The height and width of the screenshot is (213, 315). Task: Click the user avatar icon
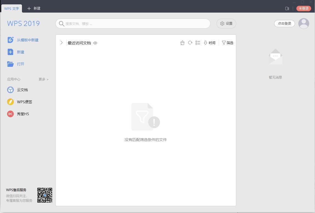(x=303, y=24)
